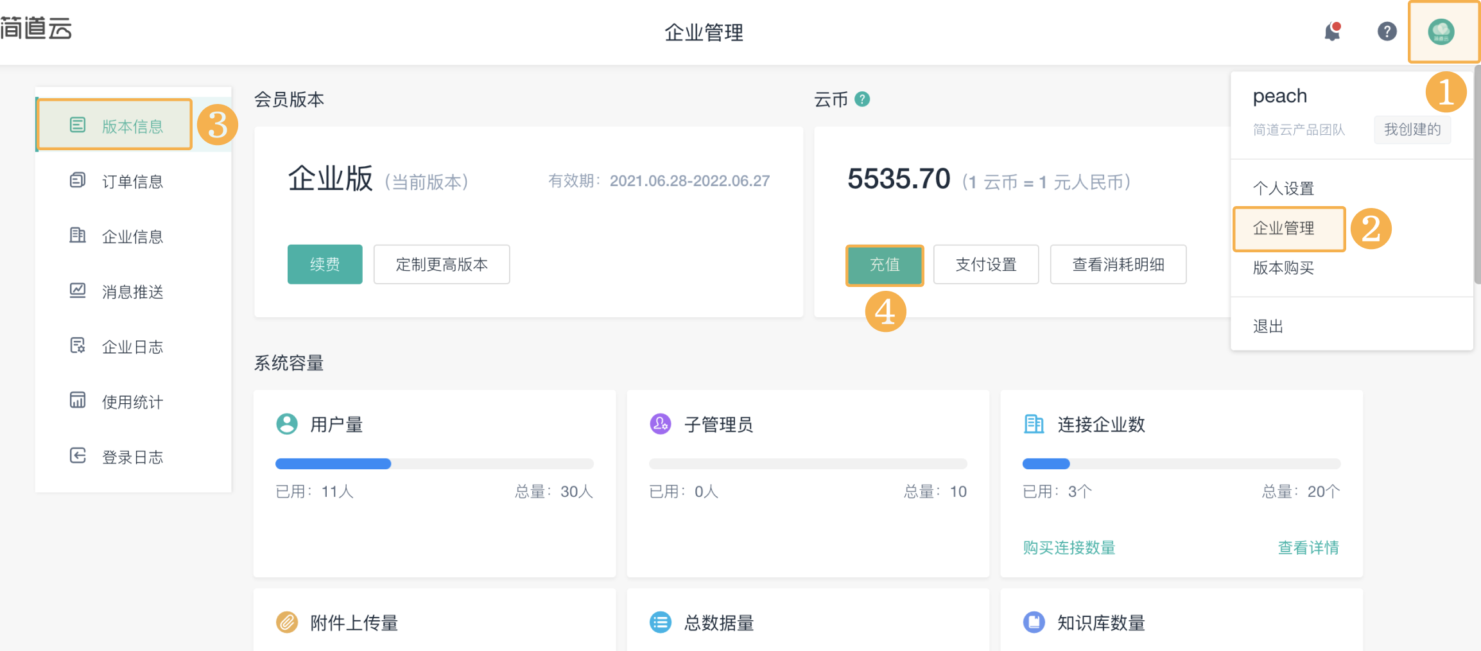This screenshot has height=651, width=1481.
Task: Click the 云币 help tooltip icon
Action: [x=862, y=100]
